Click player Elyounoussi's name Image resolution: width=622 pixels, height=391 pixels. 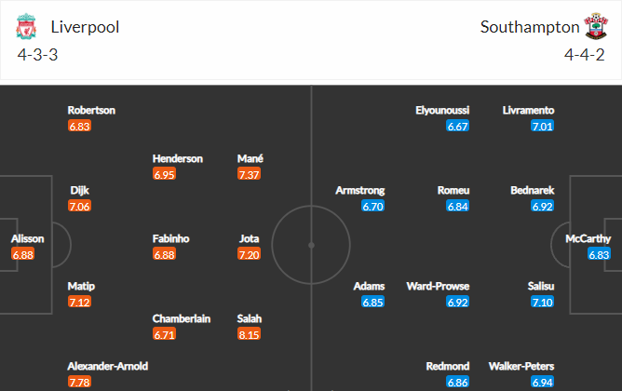[442, 110]
